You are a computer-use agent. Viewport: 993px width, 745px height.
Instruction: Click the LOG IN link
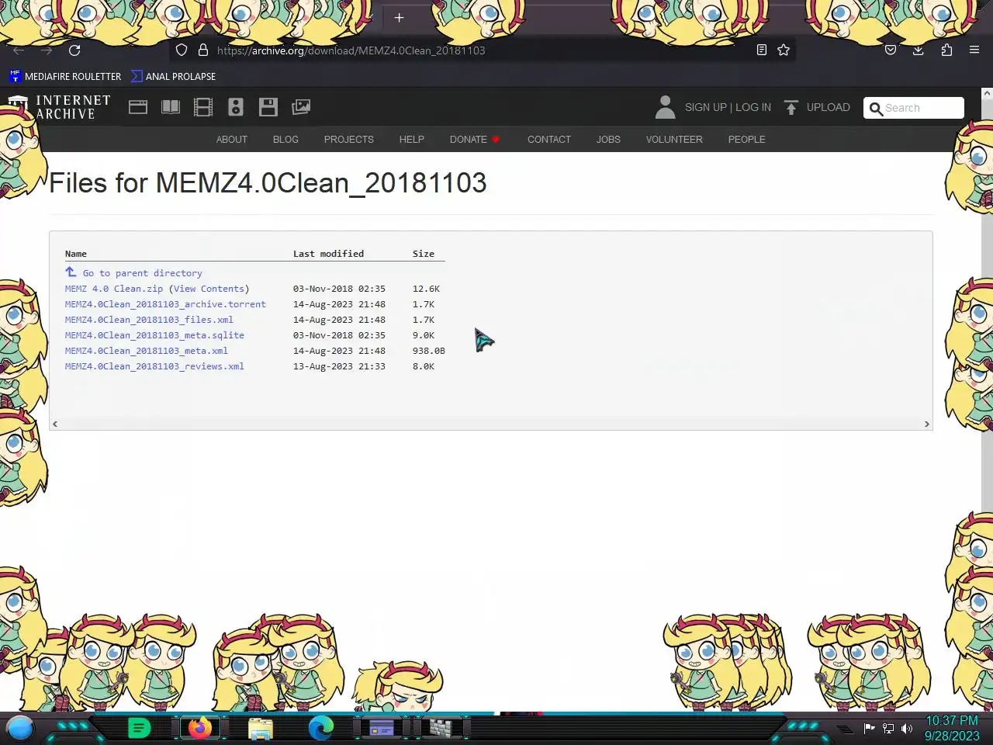753,107
